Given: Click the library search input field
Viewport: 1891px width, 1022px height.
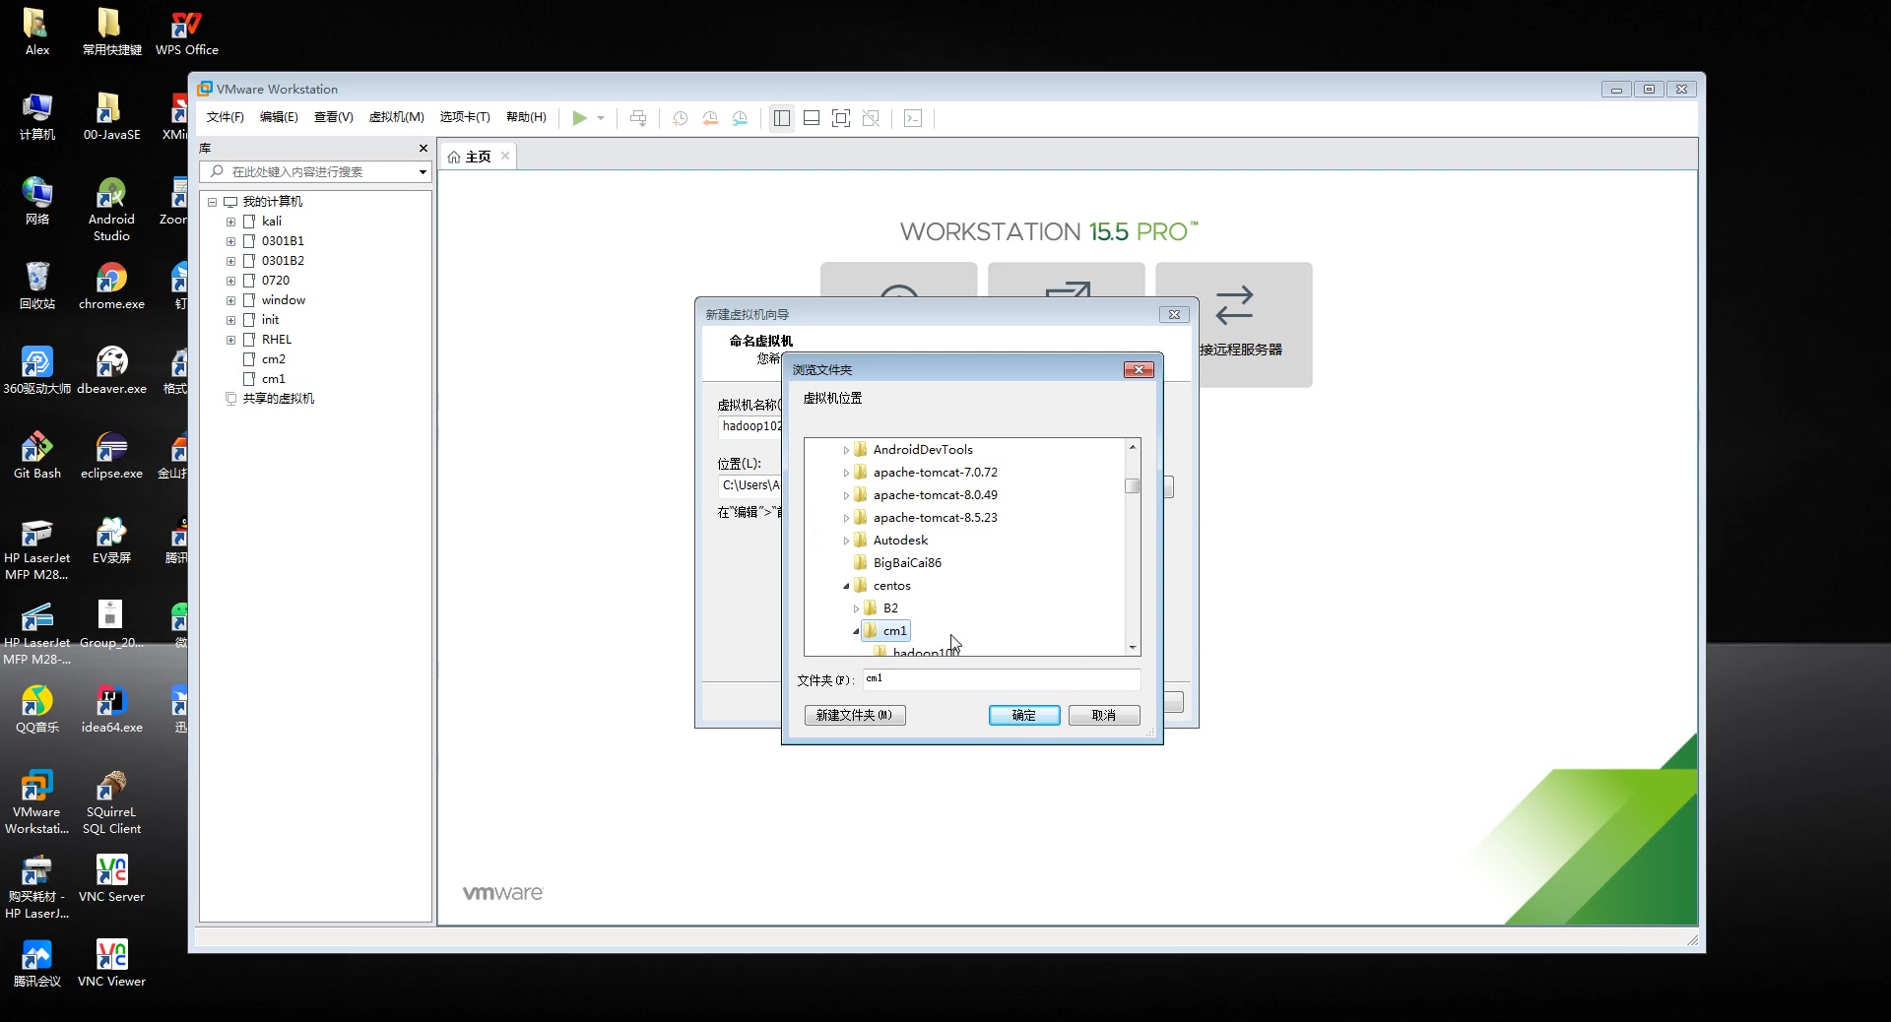Looking at the screenshot, I should [313, 171].
